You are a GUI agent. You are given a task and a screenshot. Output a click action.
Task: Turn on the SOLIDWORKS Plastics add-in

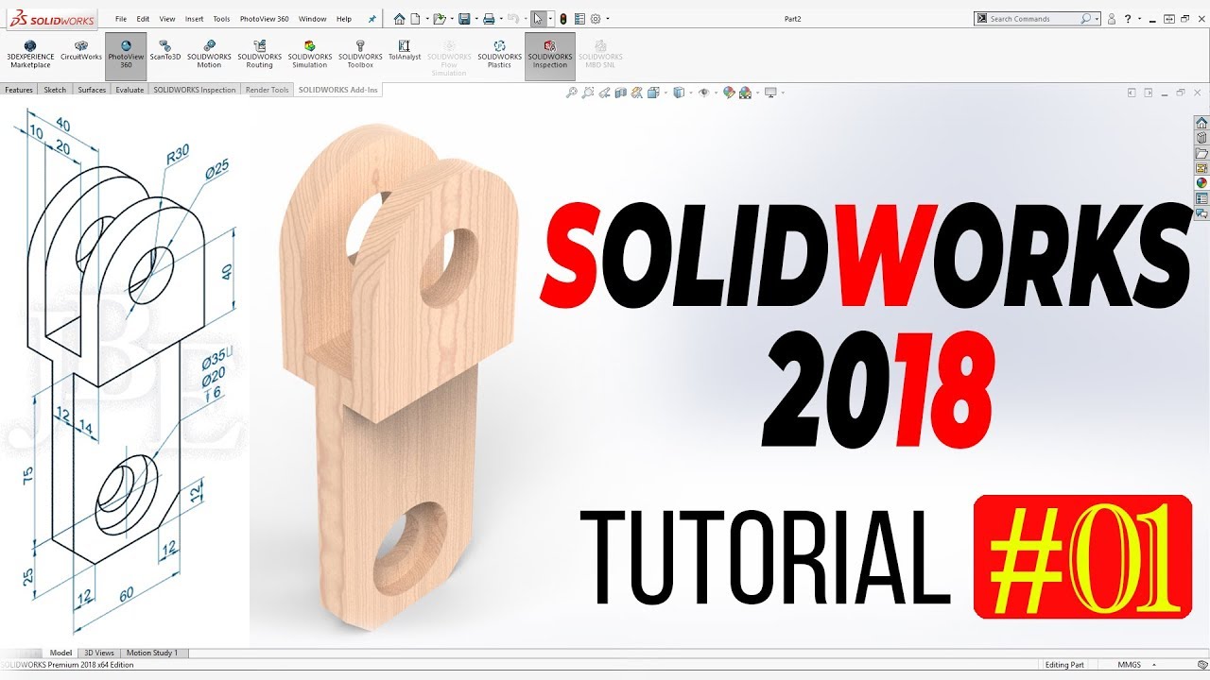[x=499, y=54]
